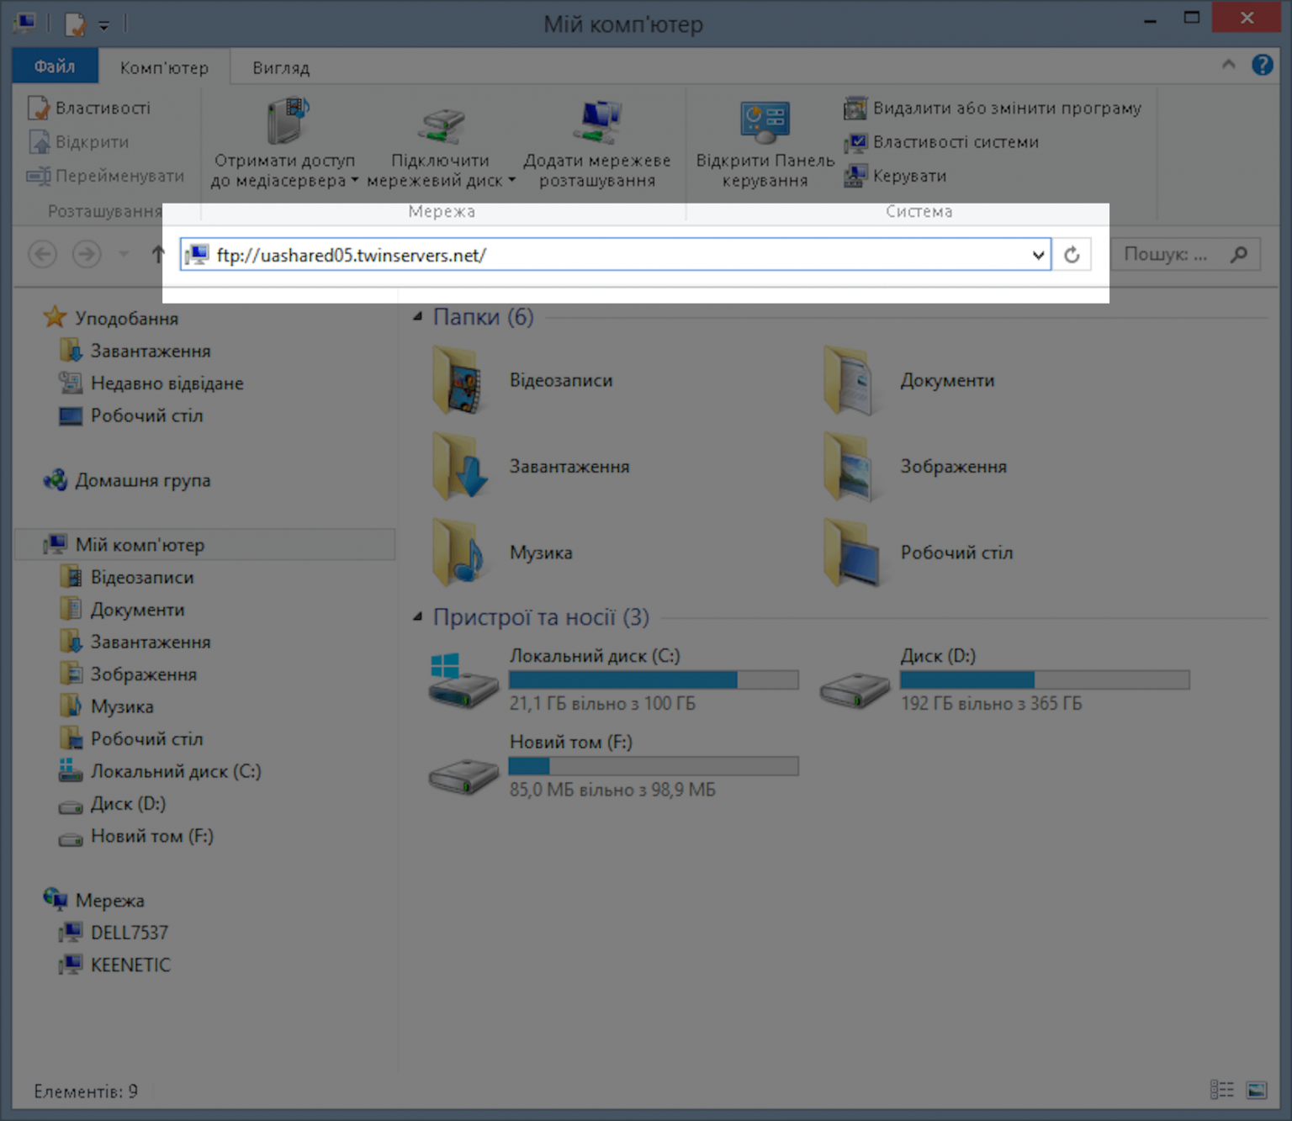Click Властивості системи in the ribbon

click(955, 142)
